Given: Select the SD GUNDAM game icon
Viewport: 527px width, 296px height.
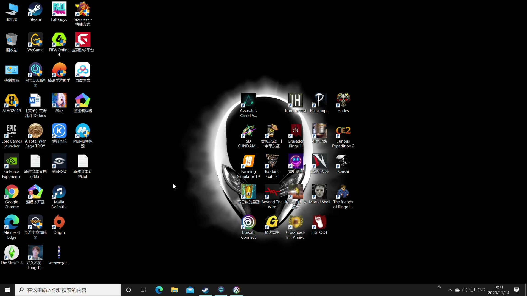Looking at the screenshot, I should [248, 136].
